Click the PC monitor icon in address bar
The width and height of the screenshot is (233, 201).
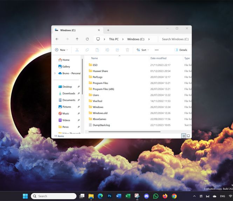click(98, 39)
